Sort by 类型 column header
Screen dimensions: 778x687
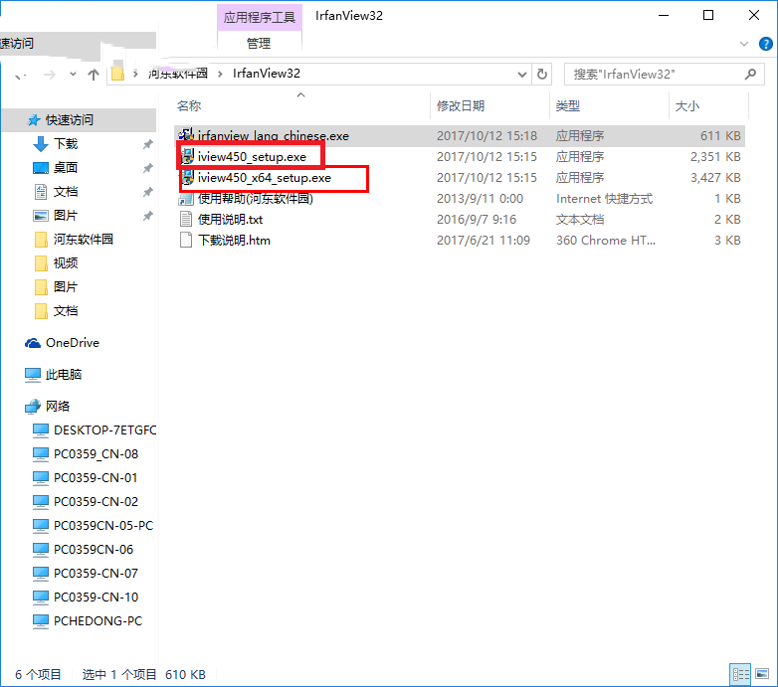pyautogui.click(x=568, y=106)
